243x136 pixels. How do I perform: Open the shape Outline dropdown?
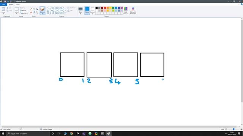(72, 8)
